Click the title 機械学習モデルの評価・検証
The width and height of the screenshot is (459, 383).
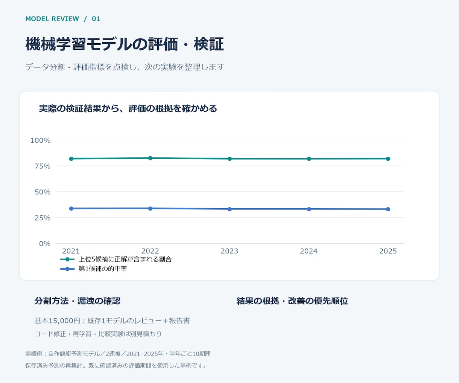(125, 44)
